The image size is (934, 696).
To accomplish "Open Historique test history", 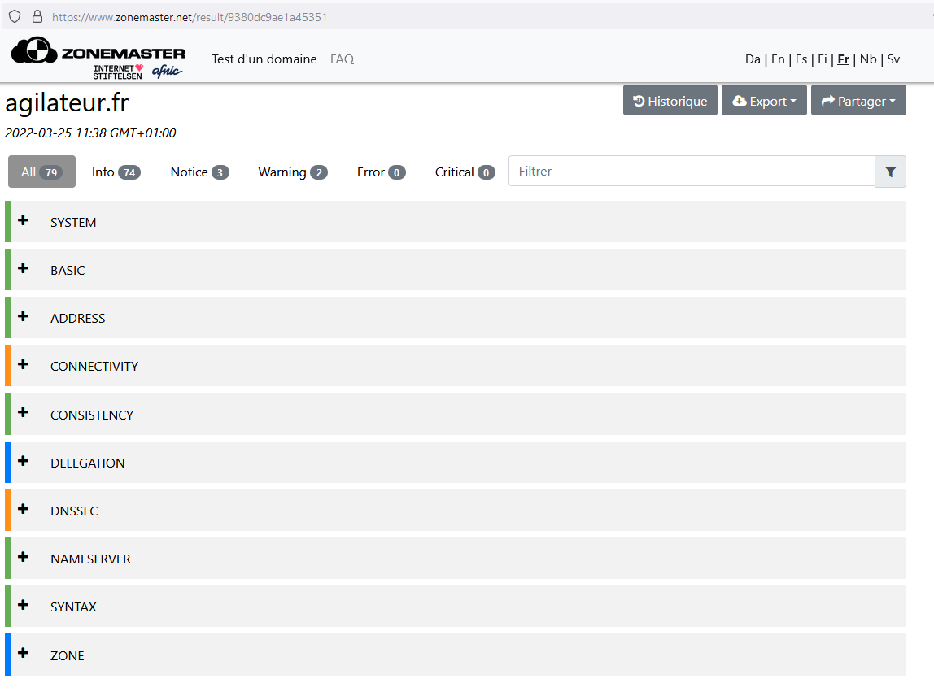I will click(x=670, y=101).
